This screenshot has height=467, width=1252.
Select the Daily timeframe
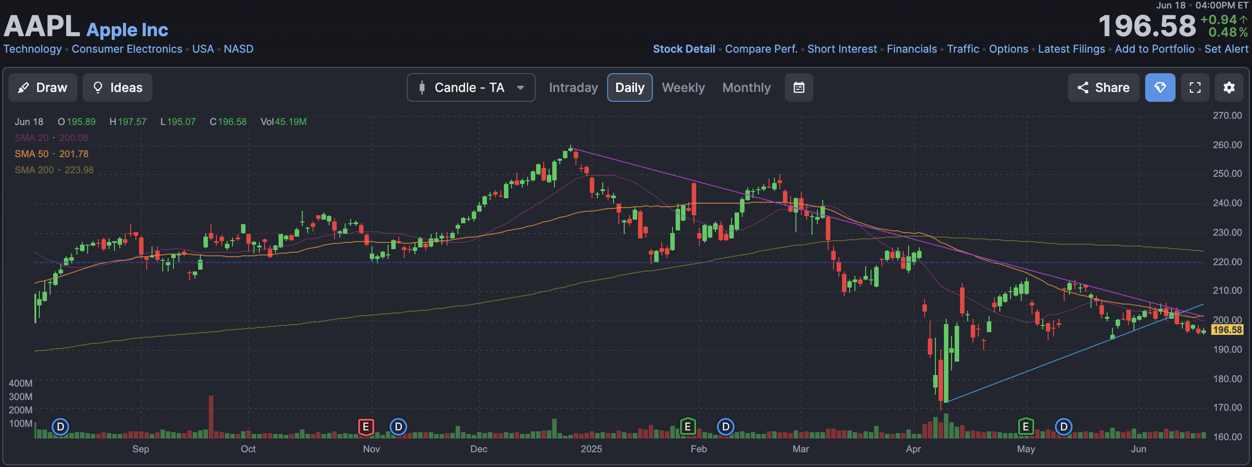(x=630, y=88)
